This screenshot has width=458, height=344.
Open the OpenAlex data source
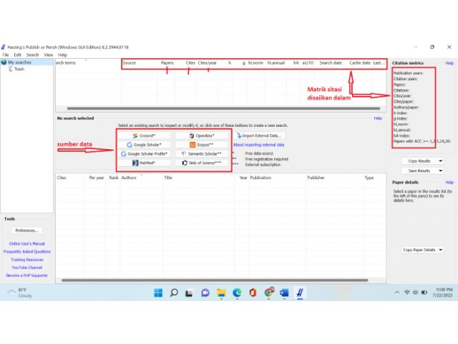tap(201, 135)
